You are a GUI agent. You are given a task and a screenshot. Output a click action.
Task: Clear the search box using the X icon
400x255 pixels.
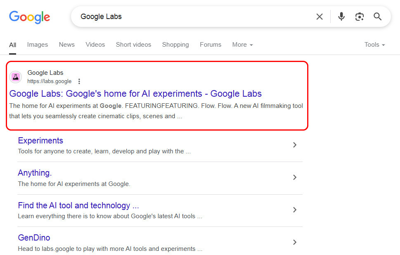[320, 17]
